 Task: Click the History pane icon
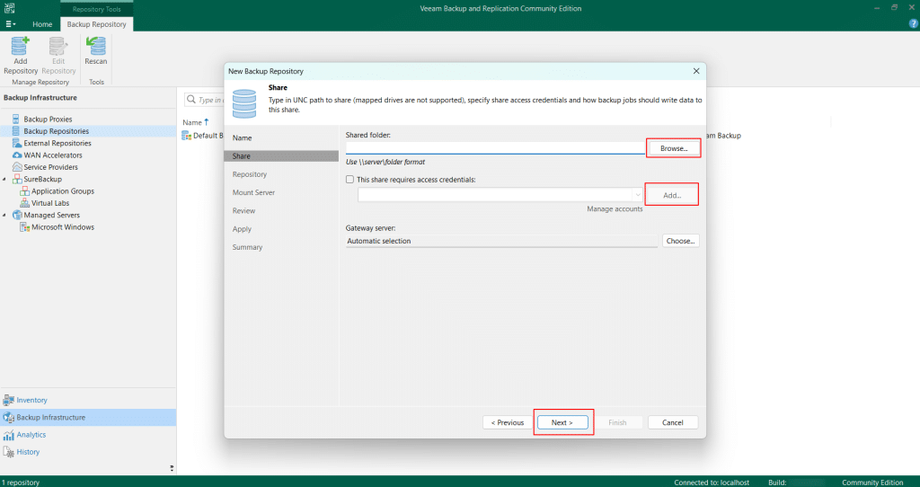[x=8, y=452]
